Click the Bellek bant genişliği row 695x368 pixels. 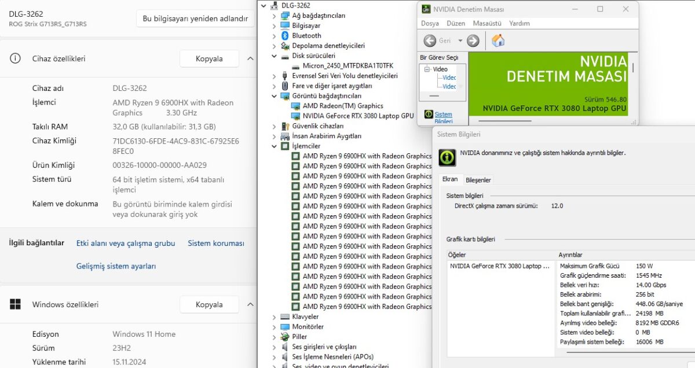[x=625, y=304]
